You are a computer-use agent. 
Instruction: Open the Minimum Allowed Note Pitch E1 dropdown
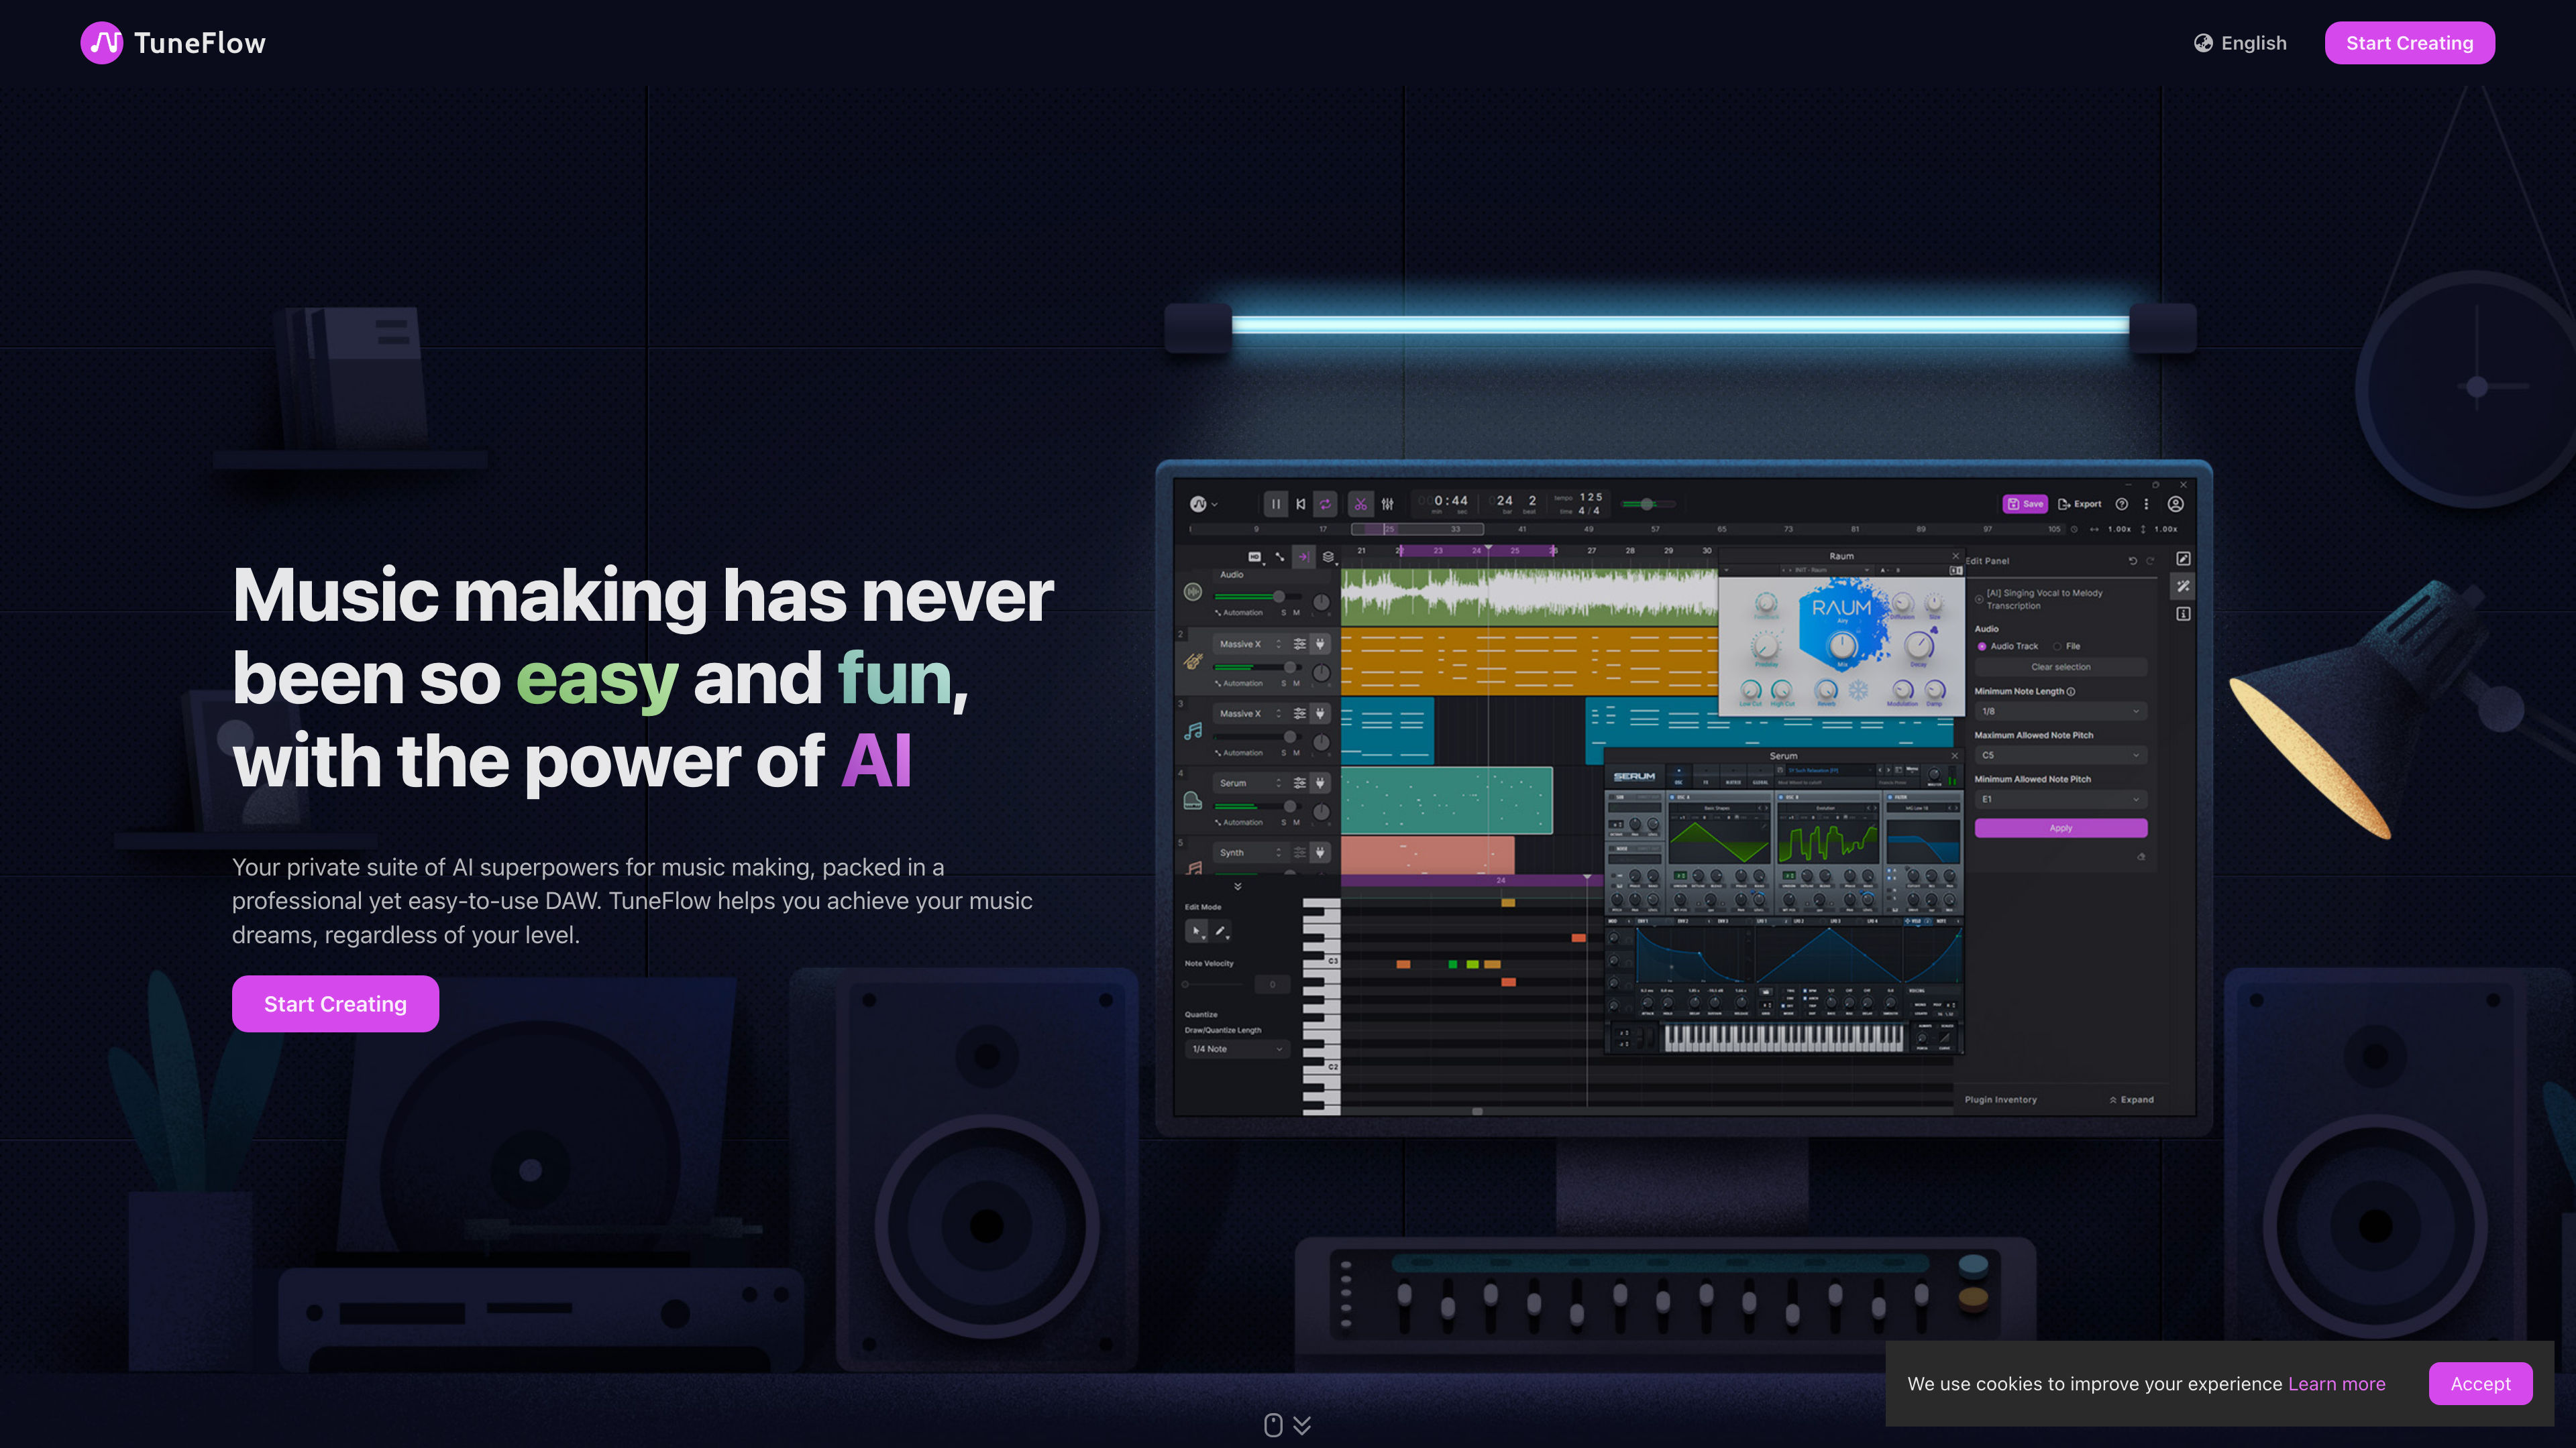[x=2061, y=800]
